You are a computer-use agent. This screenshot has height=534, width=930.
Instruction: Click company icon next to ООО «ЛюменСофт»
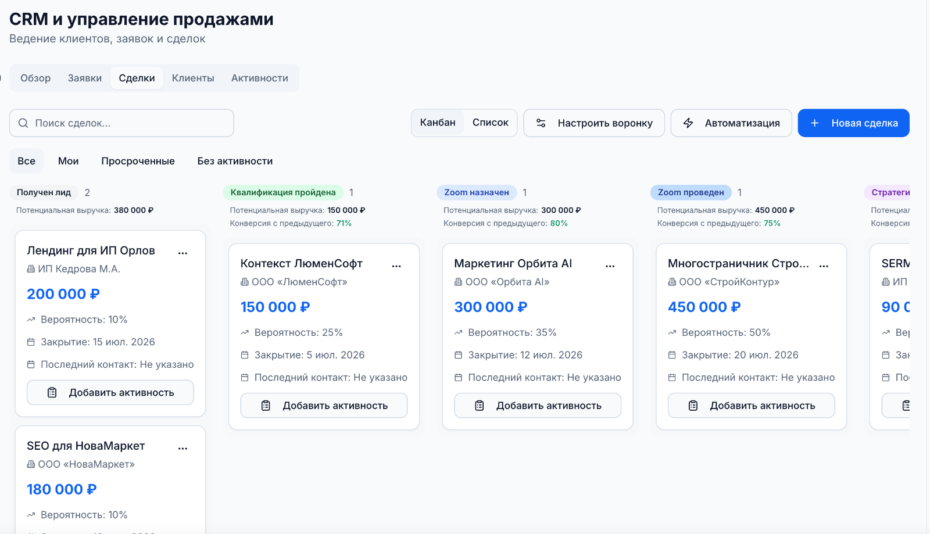(x=245, y=282)
